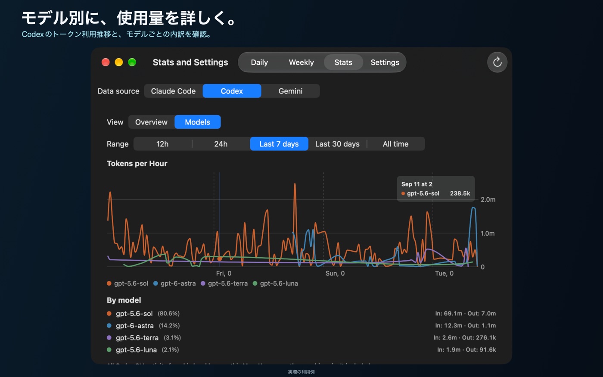Screen dimensions: 603x377
Task: Click the 238.5k value in tooltip
Action: point(460,193)
